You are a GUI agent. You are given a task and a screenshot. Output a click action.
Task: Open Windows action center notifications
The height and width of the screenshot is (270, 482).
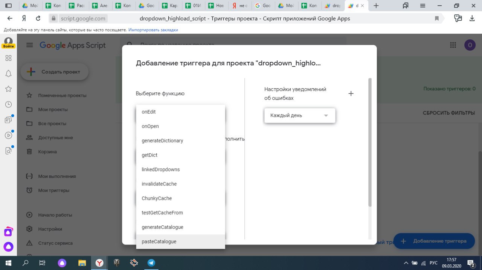[x=471, y=263]
